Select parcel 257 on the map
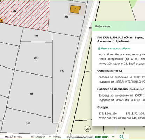 coord(28,123)
